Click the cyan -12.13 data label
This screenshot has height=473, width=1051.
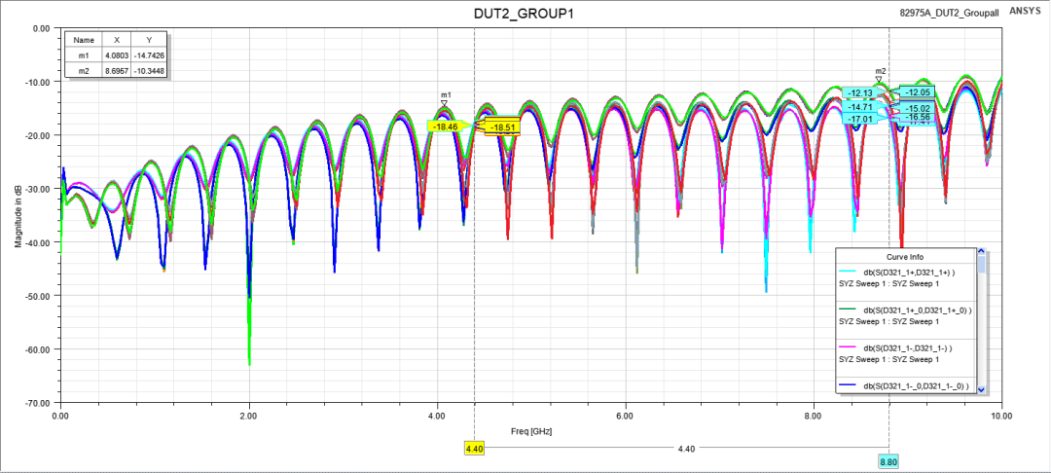tap(858, 93)
